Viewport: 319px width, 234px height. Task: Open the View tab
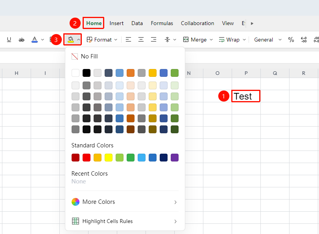228,23
